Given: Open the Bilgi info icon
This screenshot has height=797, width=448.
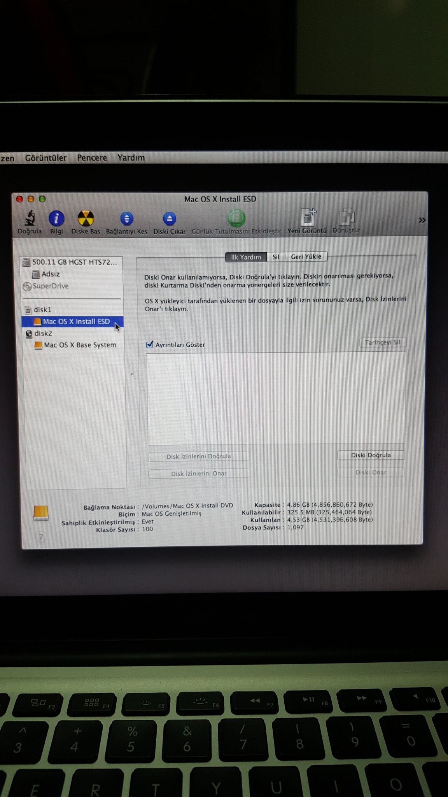Looking at the screenshot, I should coord(56,218).
